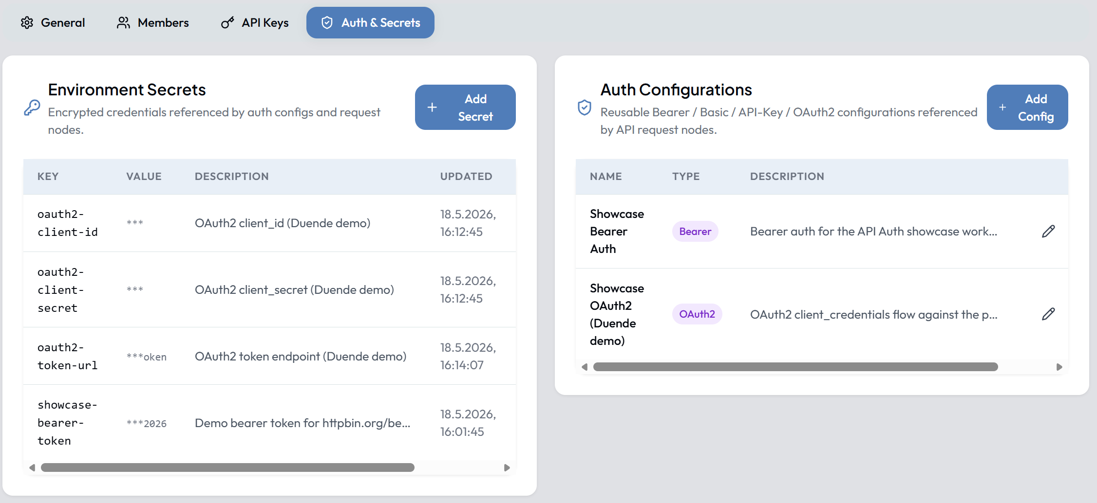Edit the Showcase OAuth2 (Duende demo) config
The height and width of the screenshot is (503, 1097).
[1048, 314]
